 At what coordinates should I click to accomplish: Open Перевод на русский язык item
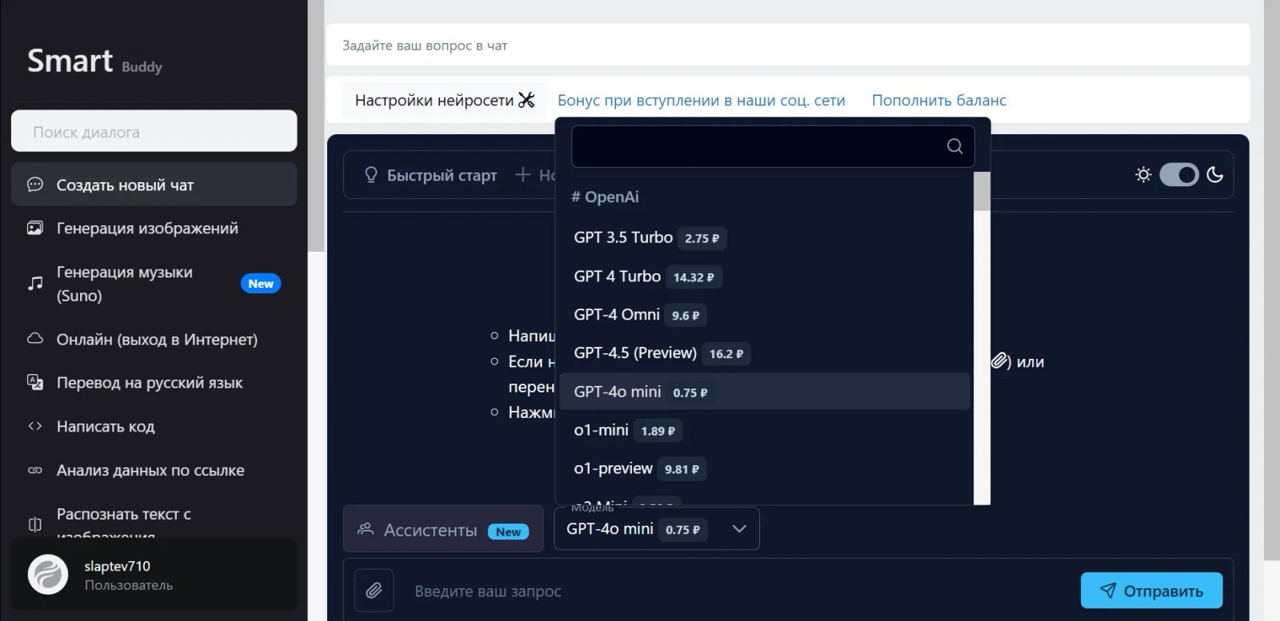tap(154, 382)
